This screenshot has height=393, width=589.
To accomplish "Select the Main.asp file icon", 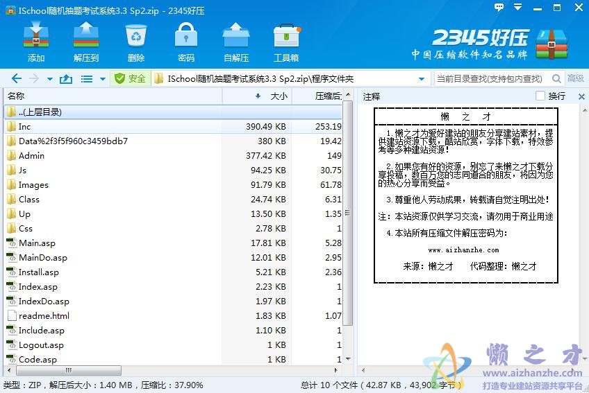I will point(12,243).
